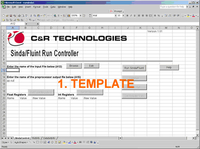Image resolution: width=200 pixels, height=149 pixels.
Task: Switch to the PlotInfo sheet tab
Action: click(36, 138)
